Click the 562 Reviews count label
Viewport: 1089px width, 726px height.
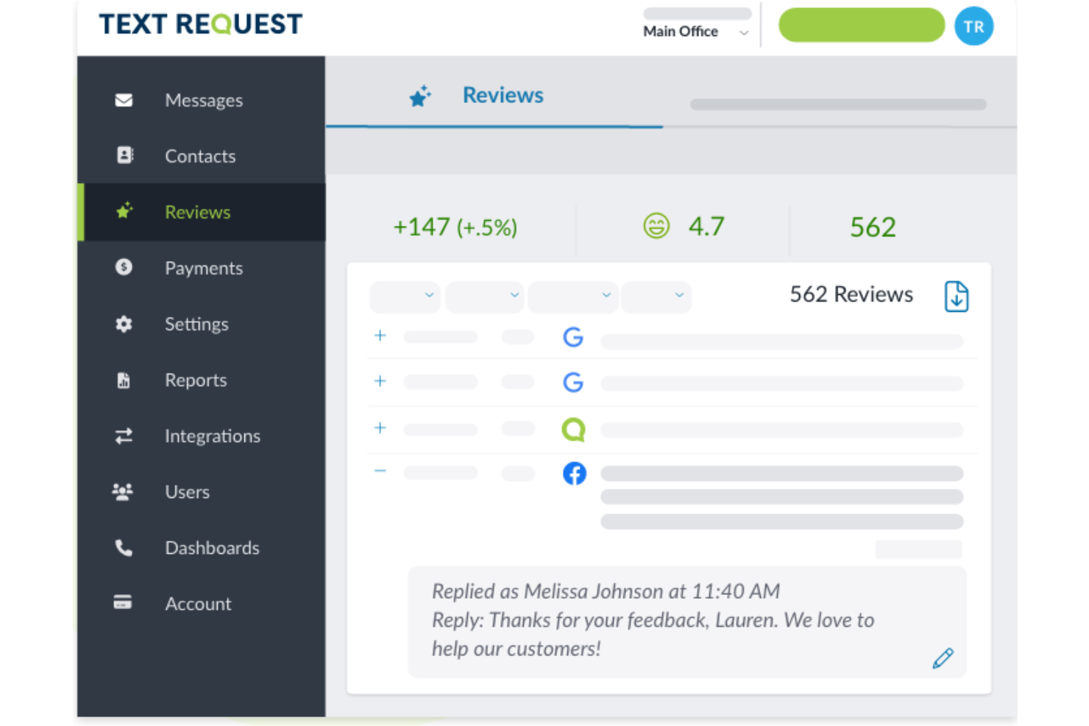(x=851, y=294)
